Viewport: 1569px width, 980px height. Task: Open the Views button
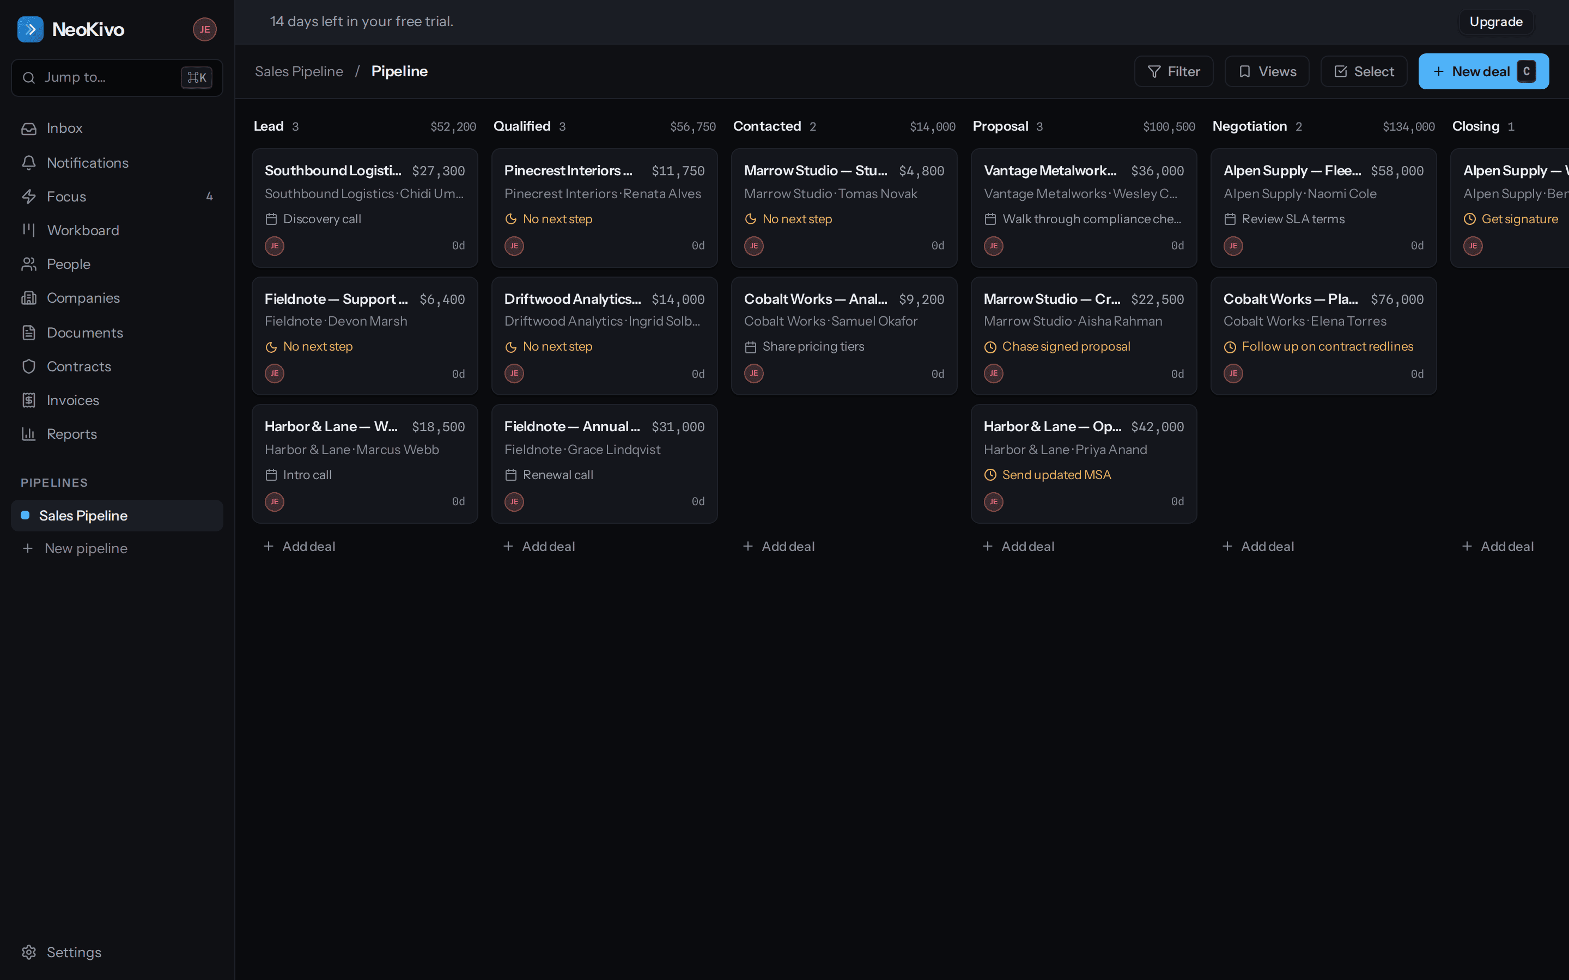click(1267, 71)
